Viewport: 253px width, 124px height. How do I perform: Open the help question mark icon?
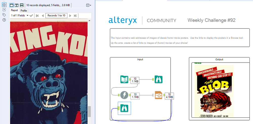4,20
